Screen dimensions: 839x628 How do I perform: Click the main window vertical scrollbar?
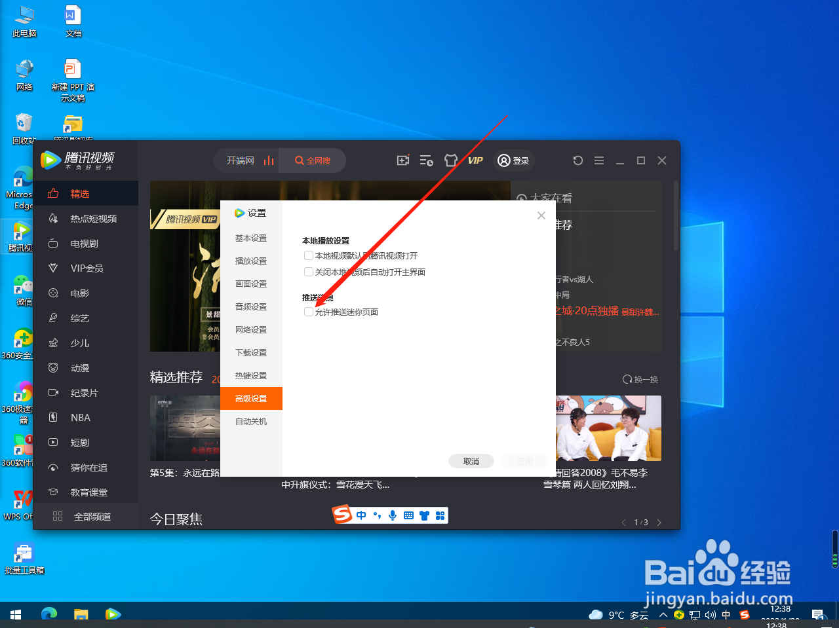[676, 216]
